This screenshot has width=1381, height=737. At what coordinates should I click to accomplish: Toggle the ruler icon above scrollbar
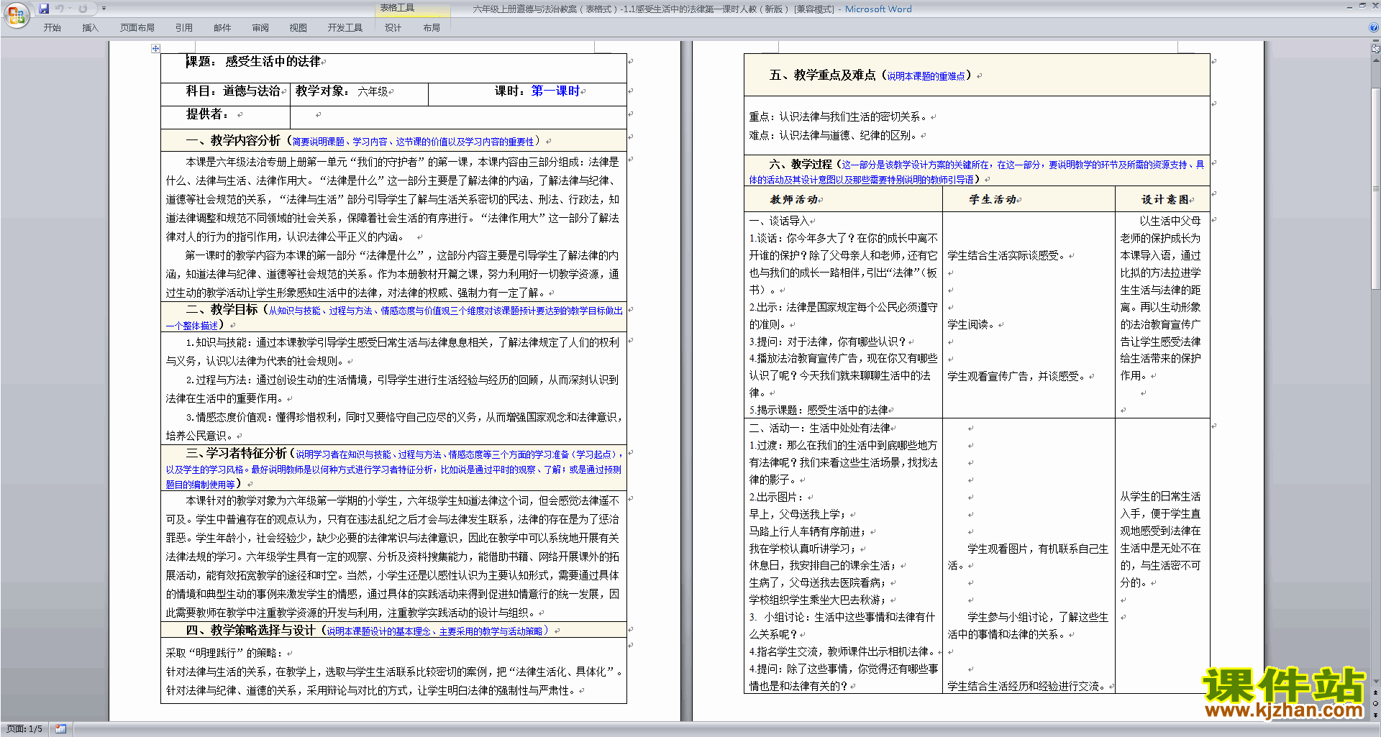coord(1375,49)
